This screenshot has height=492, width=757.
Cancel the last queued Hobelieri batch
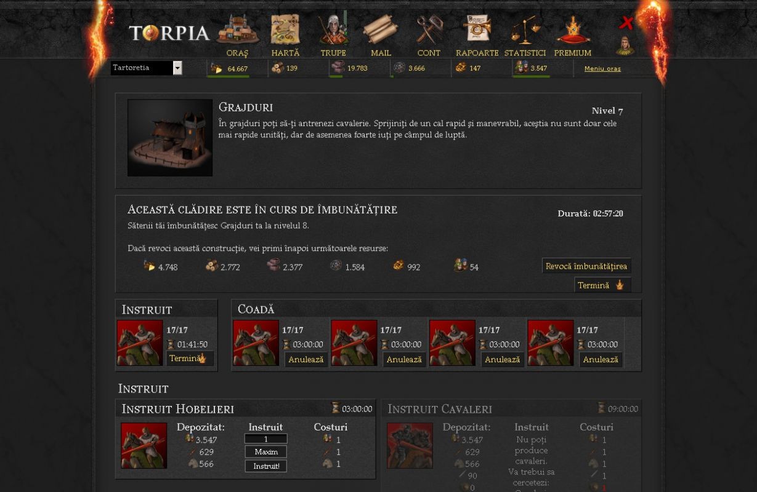click(601, 359)
